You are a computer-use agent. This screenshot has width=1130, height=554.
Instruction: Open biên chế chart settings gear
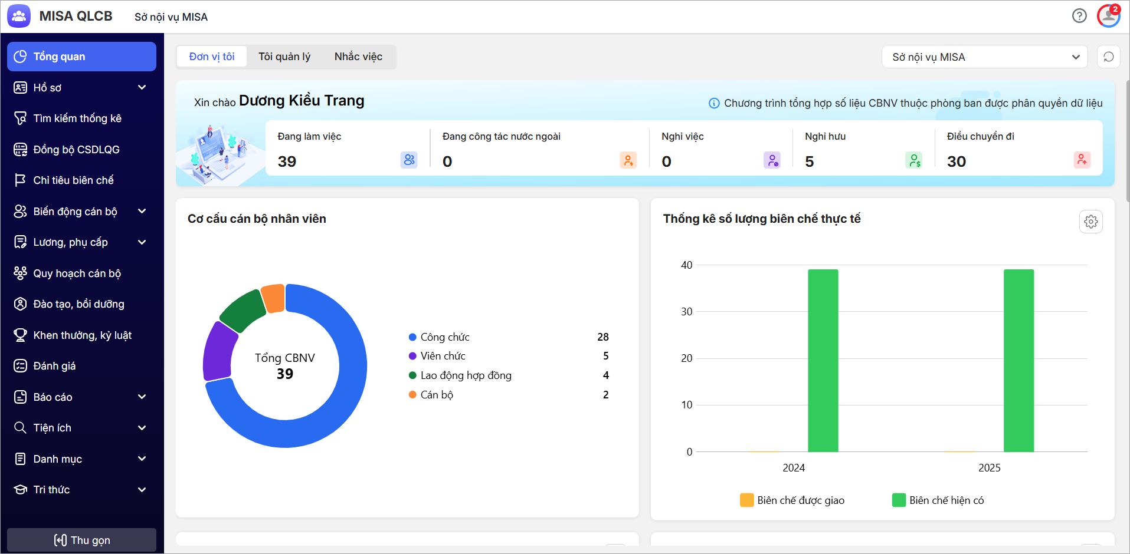[x=1090, y=222]
